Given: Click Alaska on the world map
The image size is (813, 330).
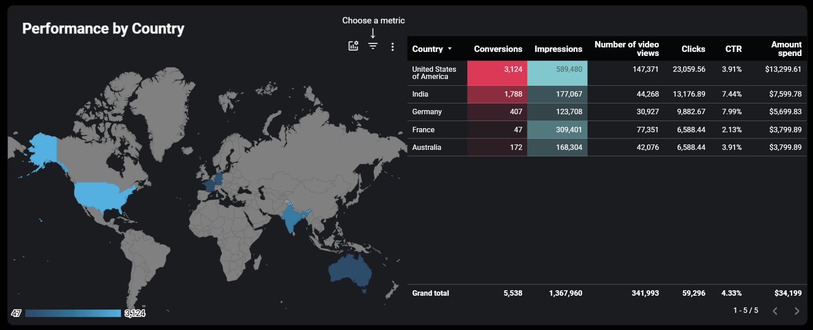Looking at the screenshot, I should click(43, 149).
